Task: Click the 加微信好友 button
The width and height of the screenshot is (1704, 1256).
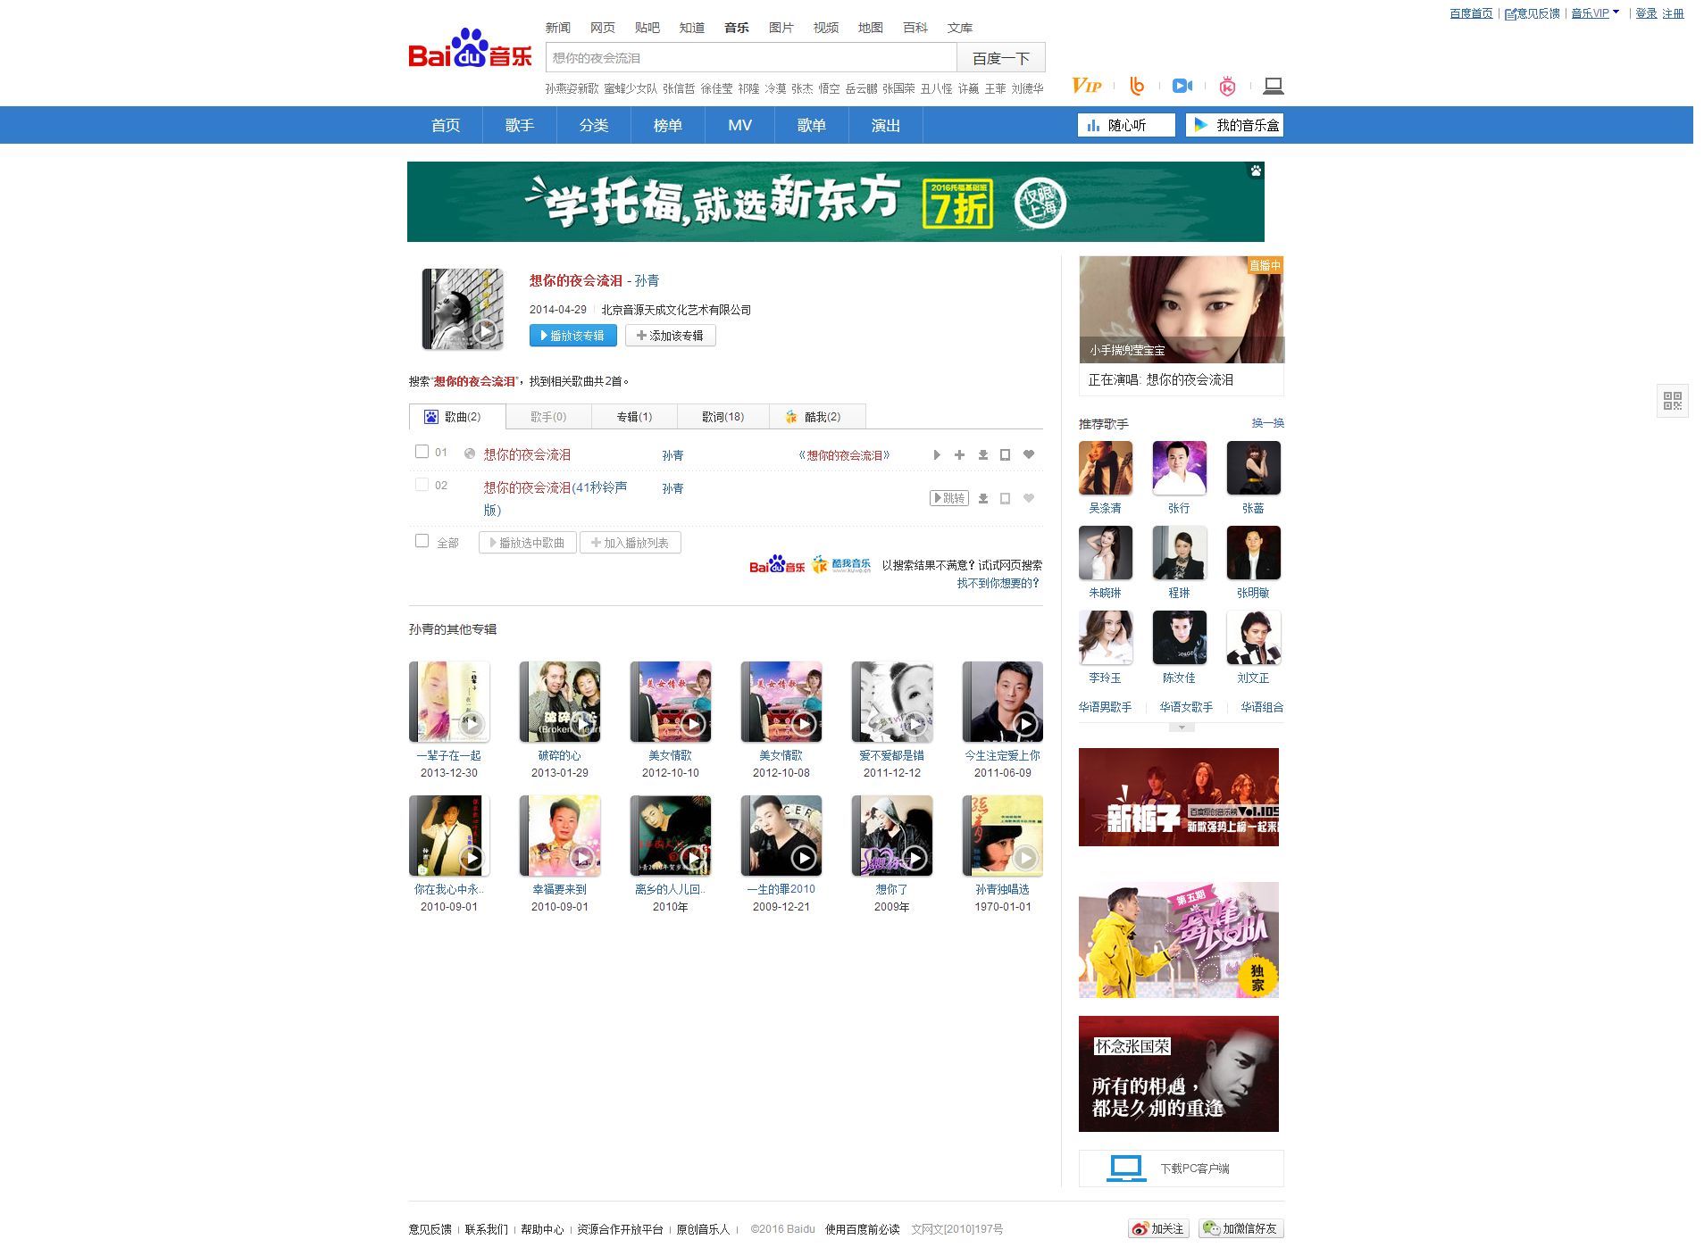Action: pyautogui.click(x=1241, y=1229)
